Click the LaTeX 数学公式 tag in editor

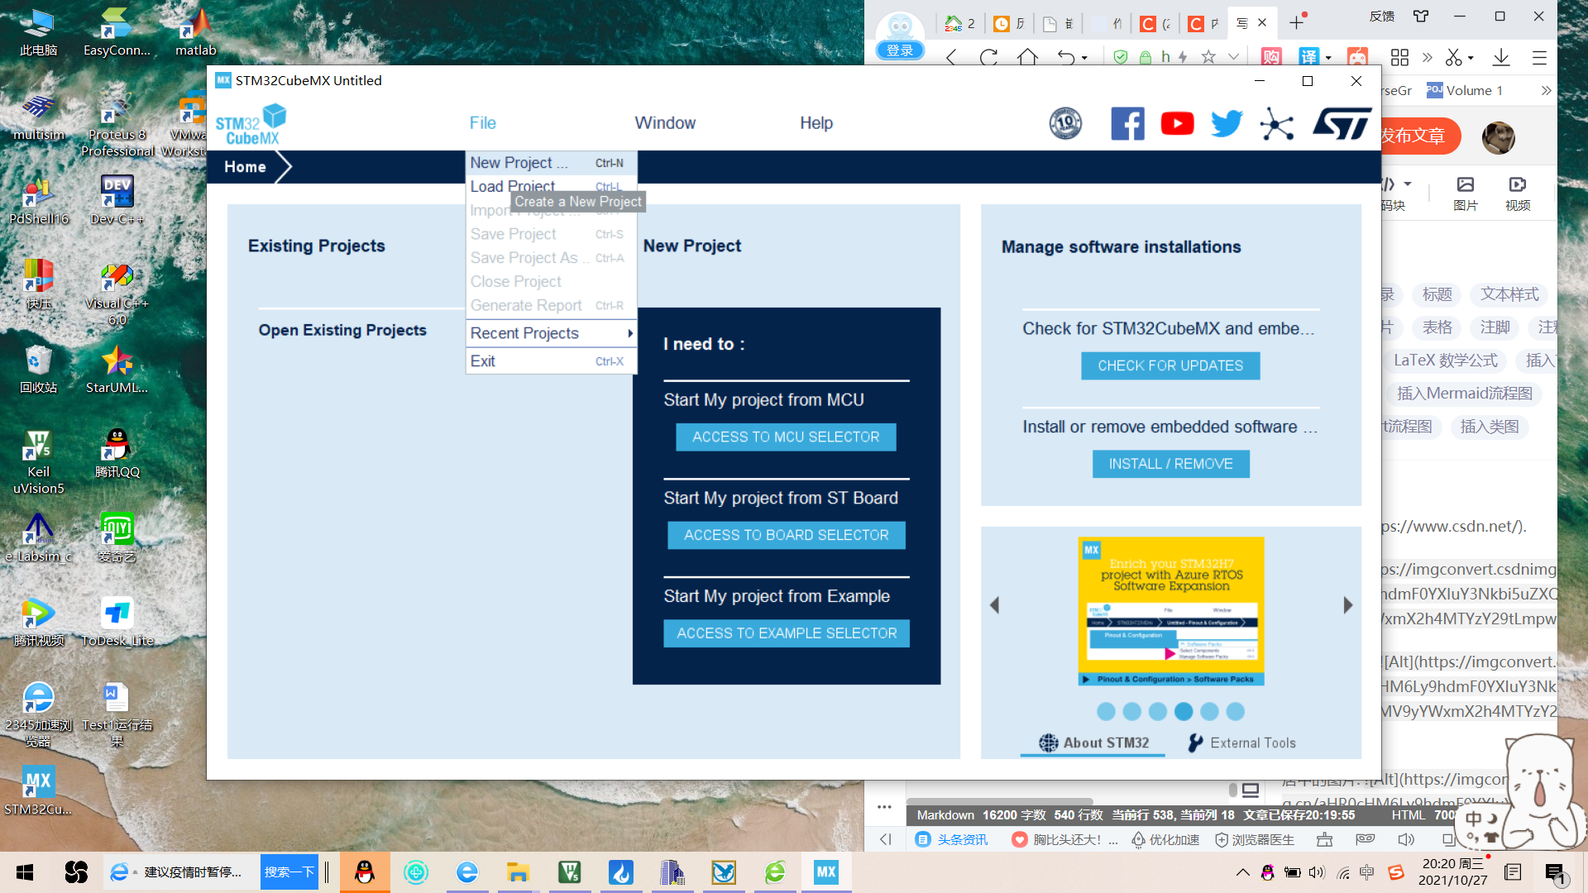[x=1445, y=361]
